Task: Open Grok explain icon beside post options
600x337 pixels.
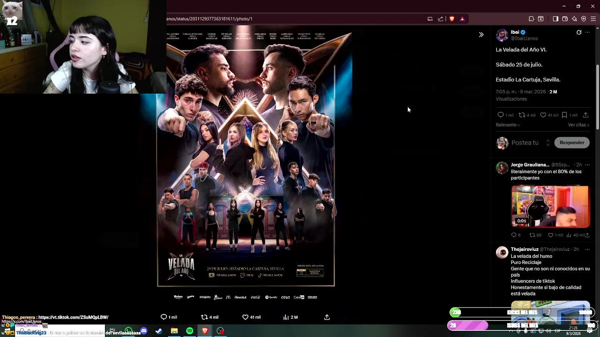Action: (x=579, y=32)
